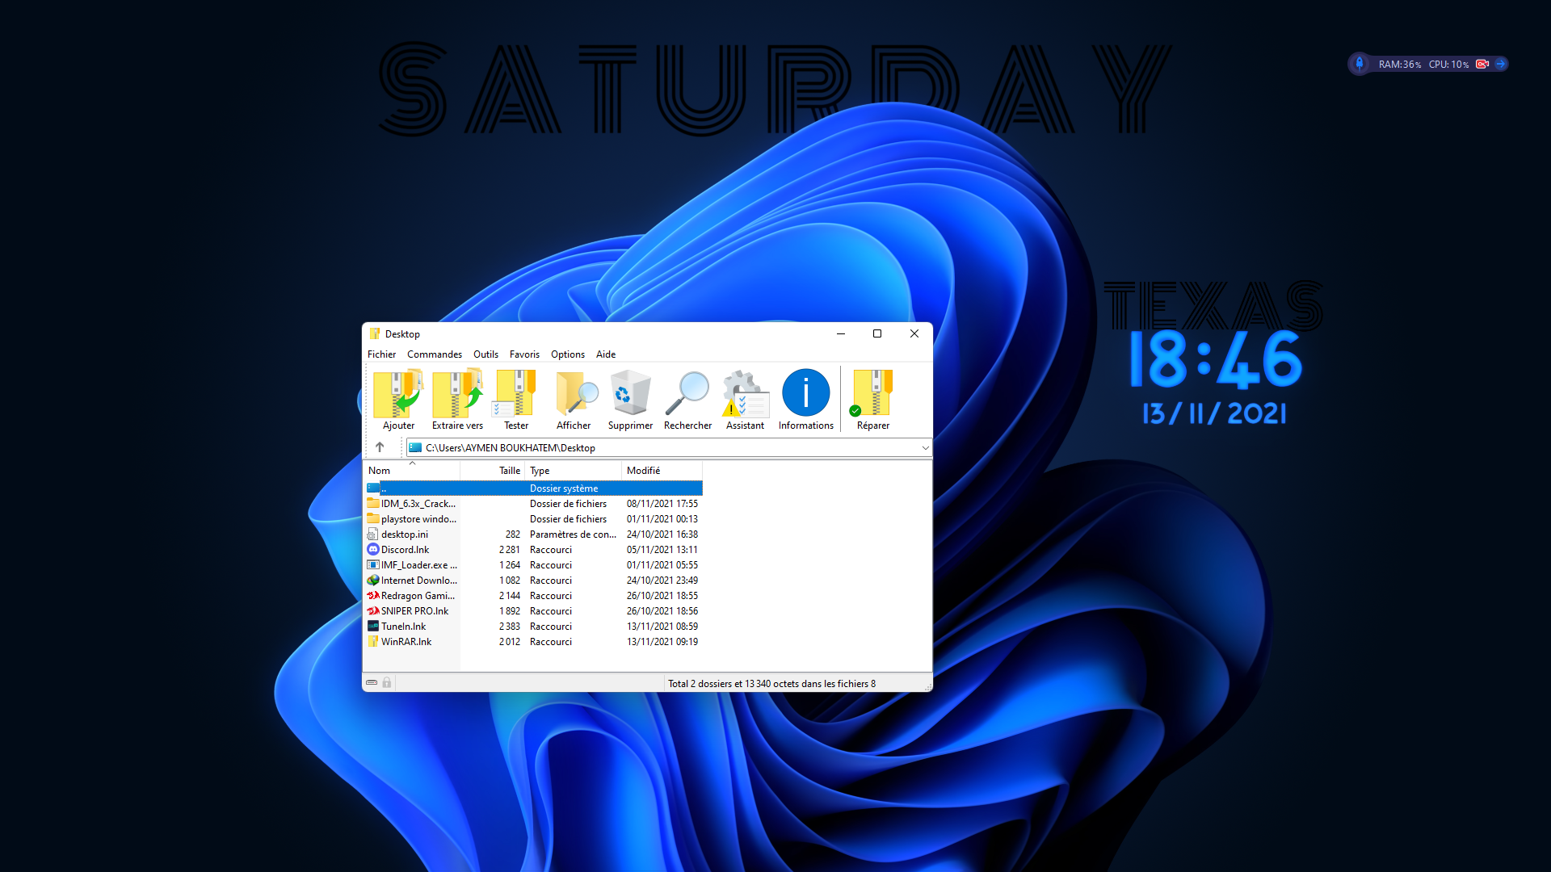The image size is (1551, 872).
Task: Click the Supprimer recycle bin icon
Action: pos(630,394)
